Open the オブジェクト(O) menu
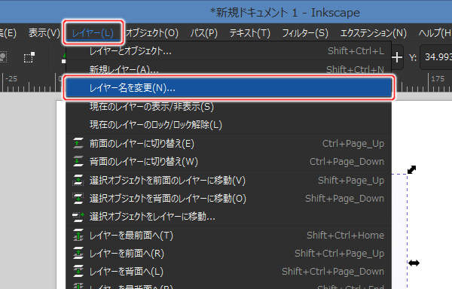452x289 pixels. point(152,33)
